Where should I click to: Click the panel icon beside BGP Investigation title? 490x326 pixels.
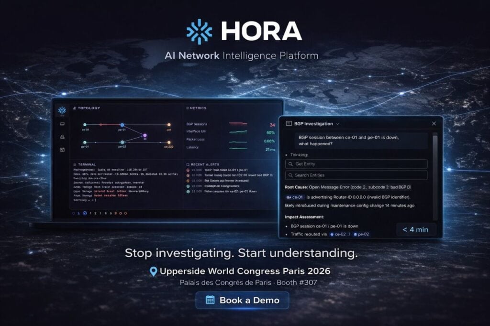coord(289,123)
